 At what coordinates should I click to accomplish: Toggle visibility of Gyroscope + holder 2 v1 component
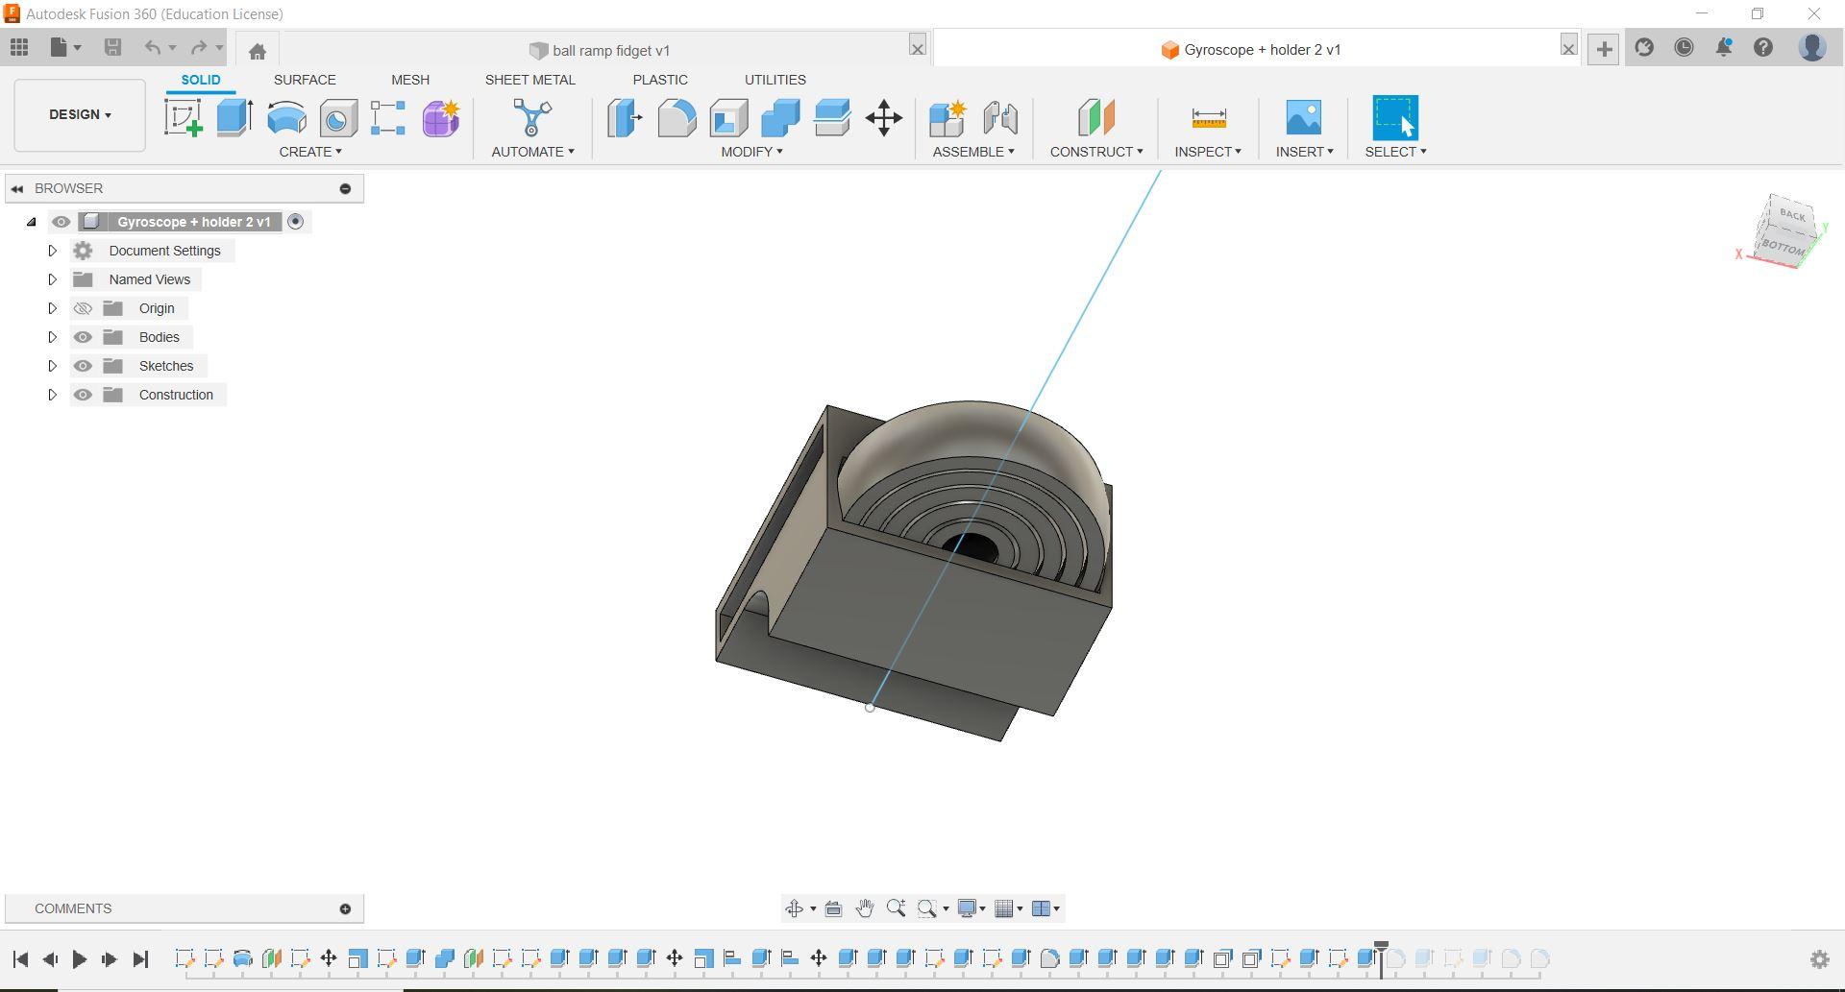coord(61,222)
